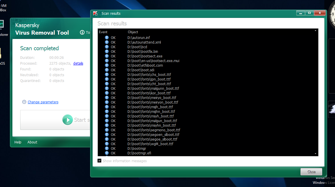This screenshot has width=335, height=187.
Task: Close the Scan results dialog with Close button
Action: pyautogui.click(x=311, y=172)
